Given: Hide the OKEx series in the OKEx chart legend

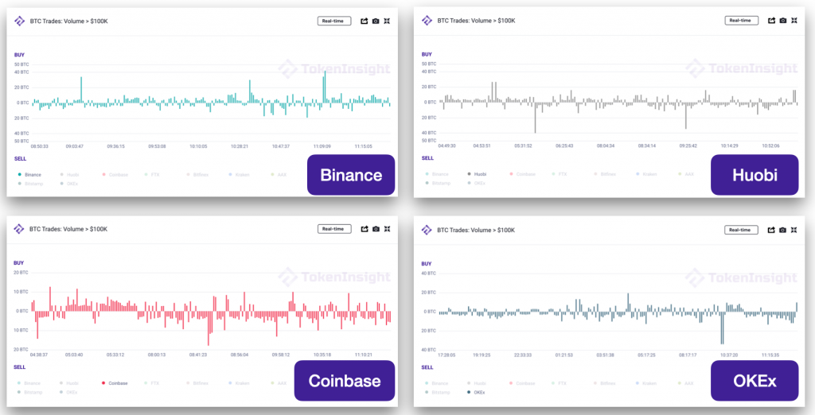Looking at the screenshot, I should click(477, 392).
